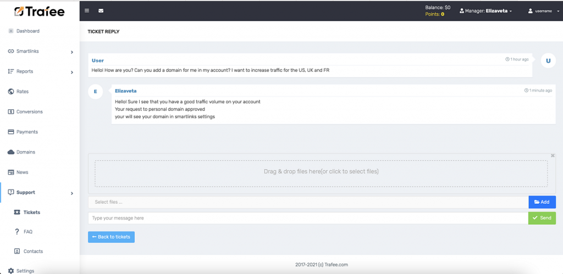Click the Select files input
Viewport: 563px width, 274px height.
pyautogui.click(x=308, y=202)
